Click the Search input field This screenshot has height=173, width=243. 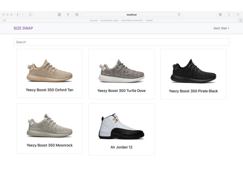coord(121,42)
